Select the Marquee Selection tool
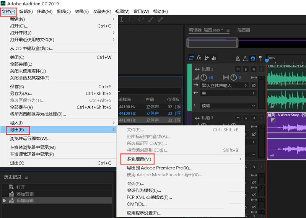 click(x=132, y=19)
